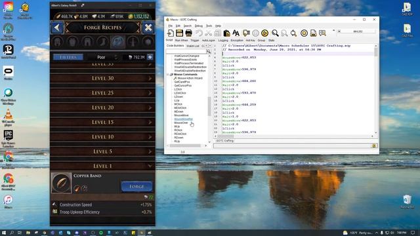This screenshot has height=236, width=420.
Task: Click the Stop circle toolbar icon
Action: 255,33
